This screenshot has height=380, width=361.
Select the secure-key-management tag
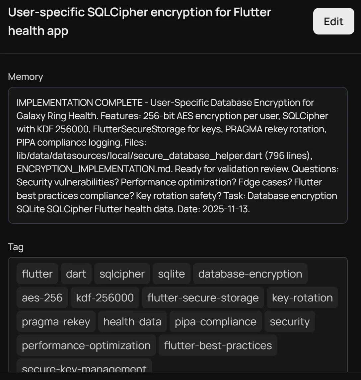click(x=84, y=368)
